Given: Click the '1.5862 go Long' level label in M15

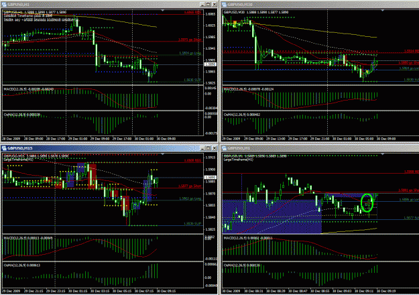Looking at the screenshot, I should click(190, 198).
